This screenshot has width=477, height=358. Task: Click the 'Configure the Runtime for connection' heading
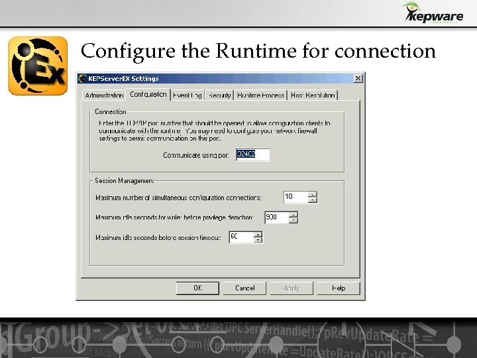click(x=258, y=51)
